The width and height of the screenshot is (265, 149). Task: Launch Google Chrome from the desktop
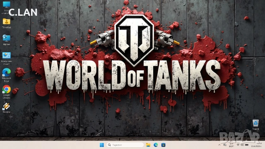(7, 92)
